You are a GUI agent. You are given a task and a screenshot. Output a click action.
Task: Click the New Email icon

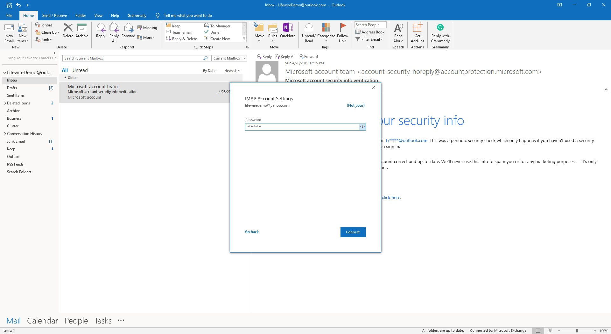(x=9, y=33)
